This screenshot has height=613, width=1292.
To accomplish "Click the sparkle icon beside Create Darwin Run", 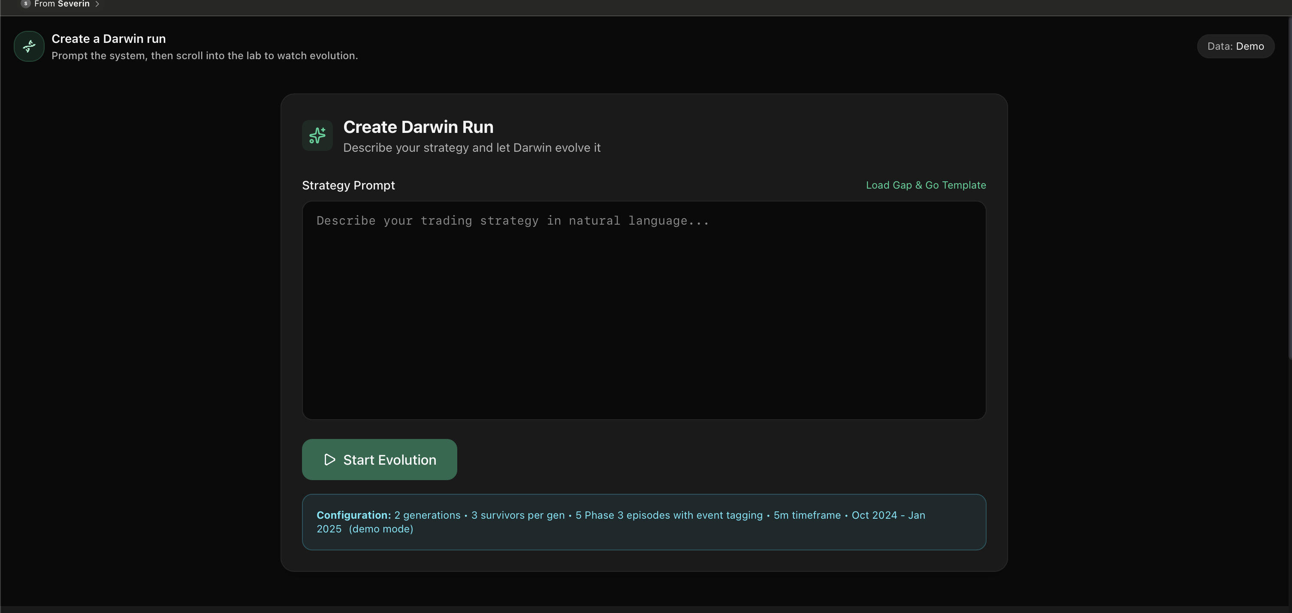I will pos(317,135).
